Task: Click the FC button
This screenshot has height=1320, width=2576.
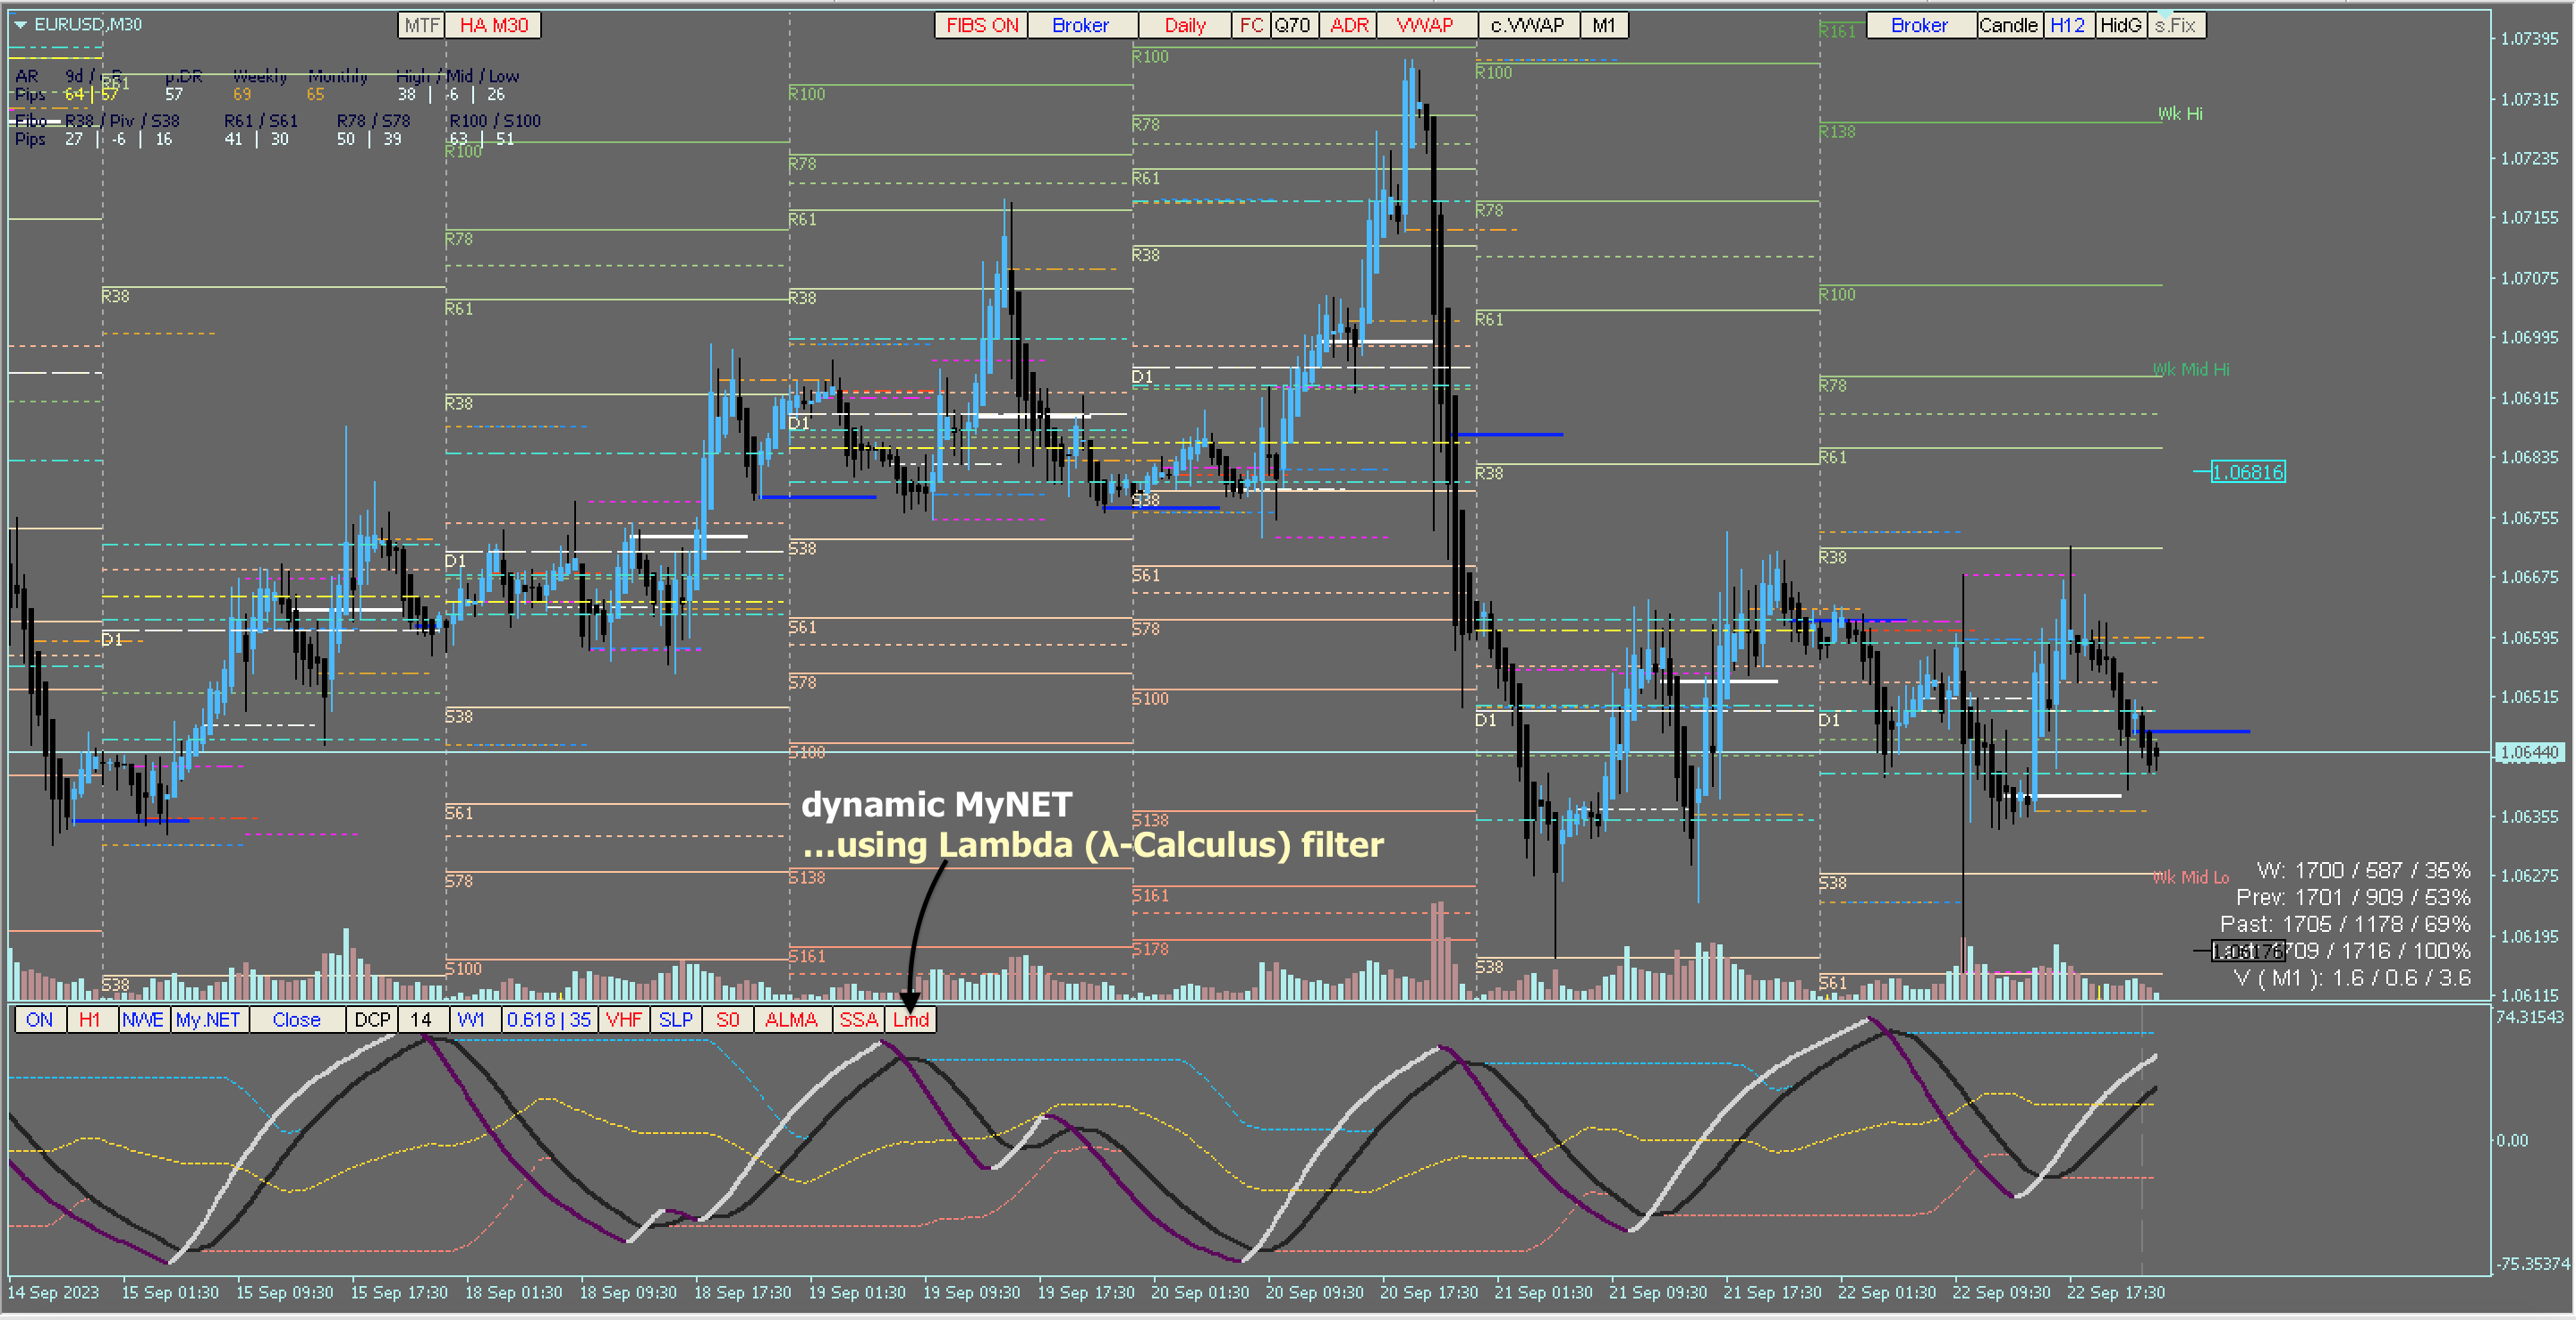Action: pyautogui.click(x=1251, y=25)
